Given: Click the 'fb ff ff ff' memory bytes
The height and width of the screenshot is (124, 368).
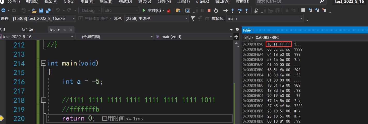Looking at the screenshot, I should click(279, 44).
